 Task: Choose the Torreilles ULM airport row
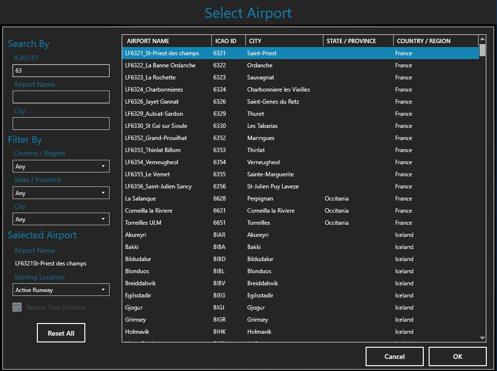coord(300,223)
